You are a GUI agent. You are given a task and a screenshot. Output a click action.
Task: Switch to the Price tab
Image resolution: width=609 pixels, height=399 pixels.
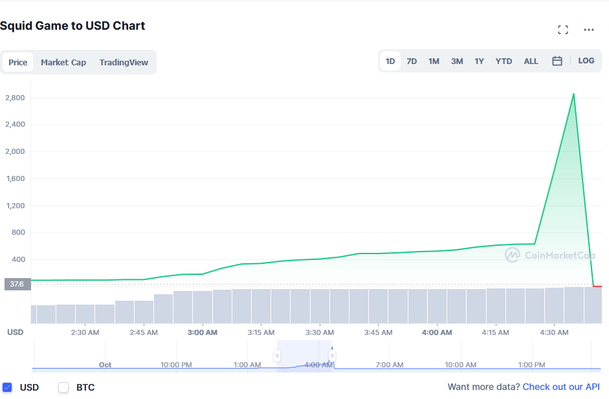coord(18,62)
